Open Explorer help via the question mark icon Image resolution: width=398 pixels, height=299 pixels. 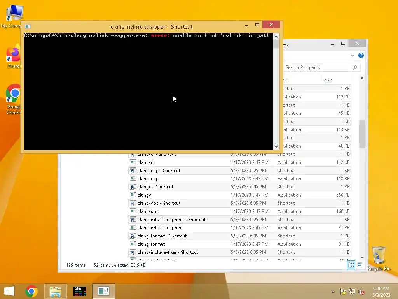coord(361,55)
